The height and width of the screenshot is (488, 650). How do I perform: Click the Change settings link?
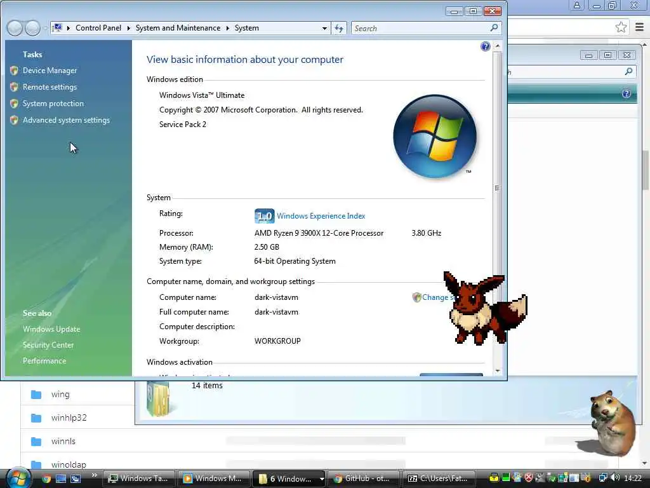pos(439,297)
